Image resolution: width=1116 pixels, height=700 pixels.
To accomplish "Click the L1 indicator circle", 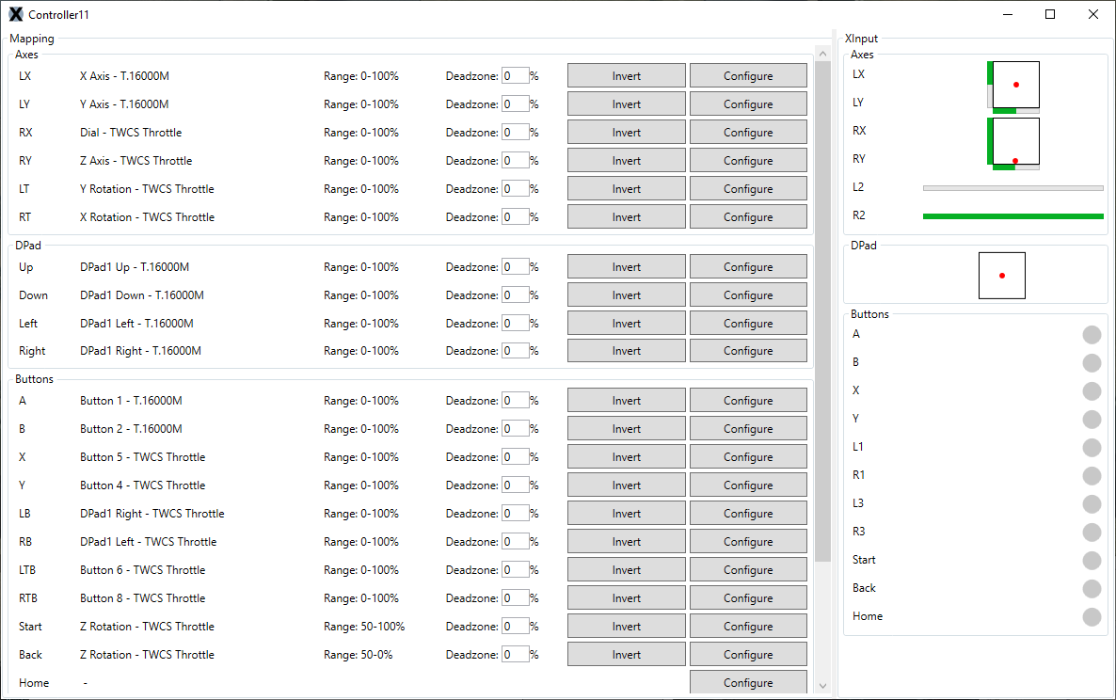I will click(x=1092, y=448).
